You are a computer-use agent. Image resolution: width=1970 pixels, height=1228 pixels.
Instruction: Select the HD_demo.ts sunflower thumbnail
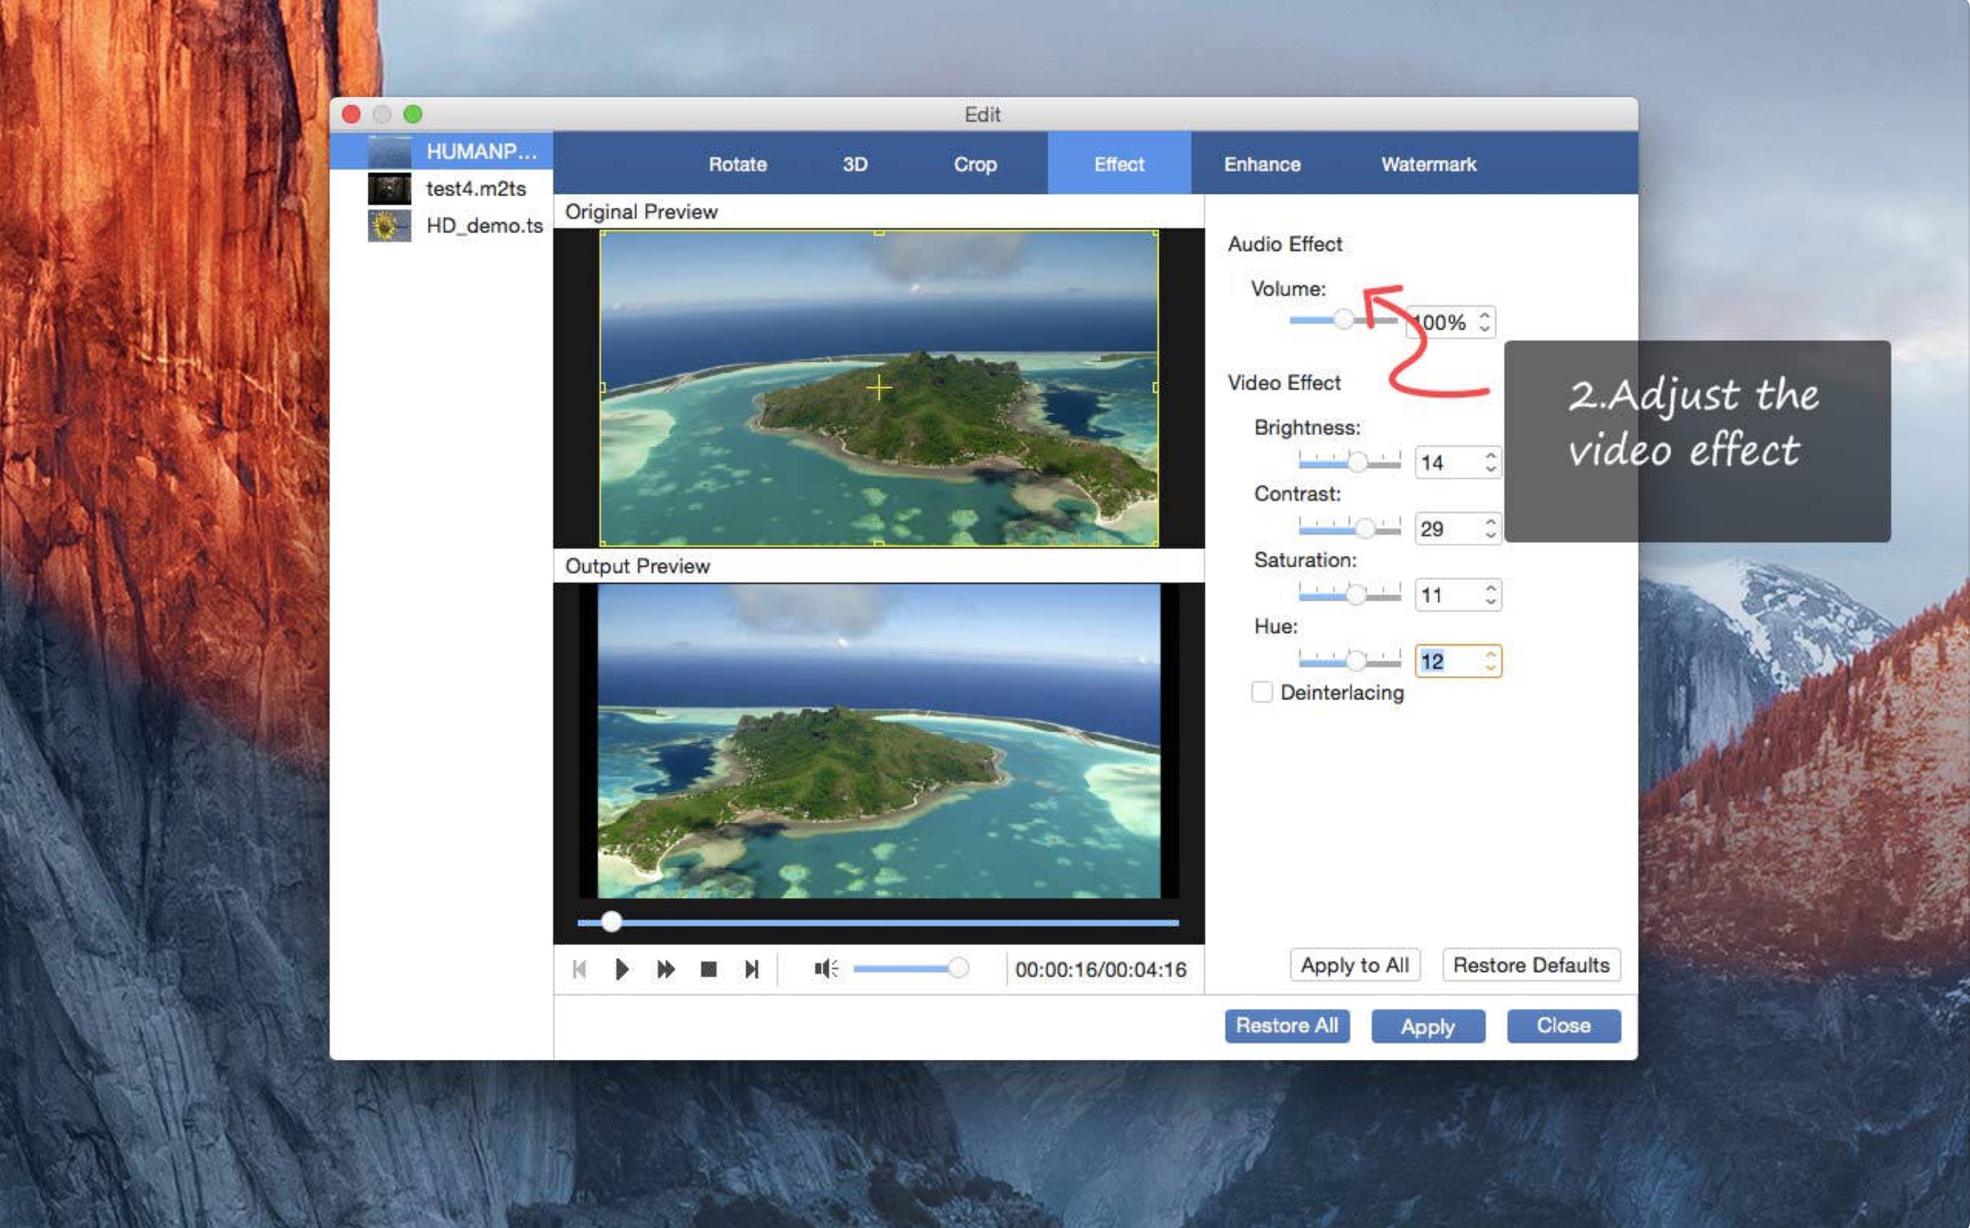[389, 226]
